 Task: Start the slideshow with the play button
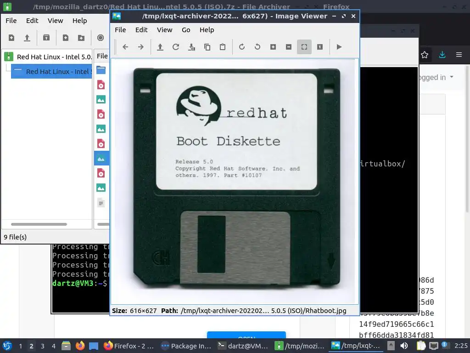[339, 47]
